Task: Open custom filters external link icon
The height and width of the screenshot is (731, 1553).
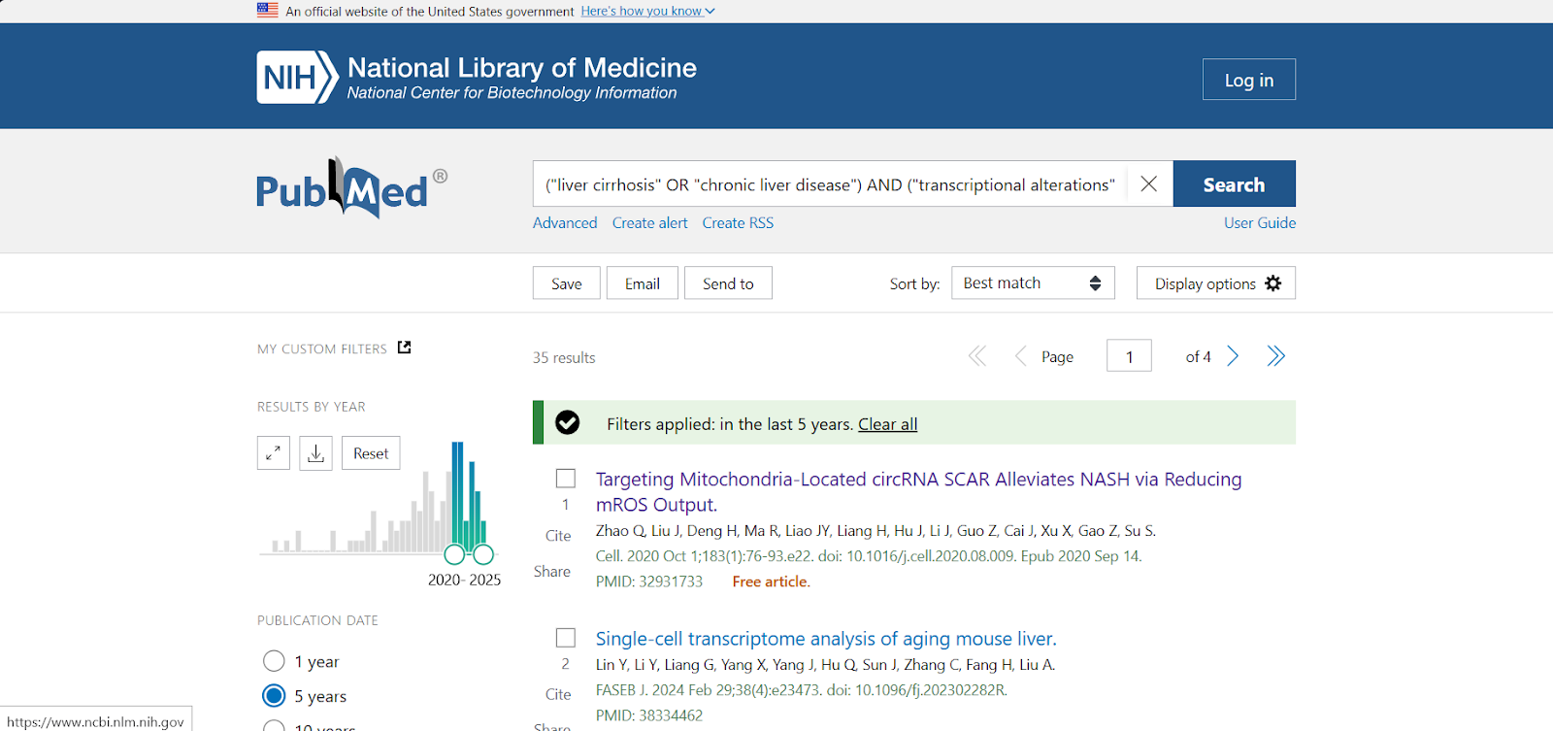Action: pyautogui.click(x=405, y=348)
